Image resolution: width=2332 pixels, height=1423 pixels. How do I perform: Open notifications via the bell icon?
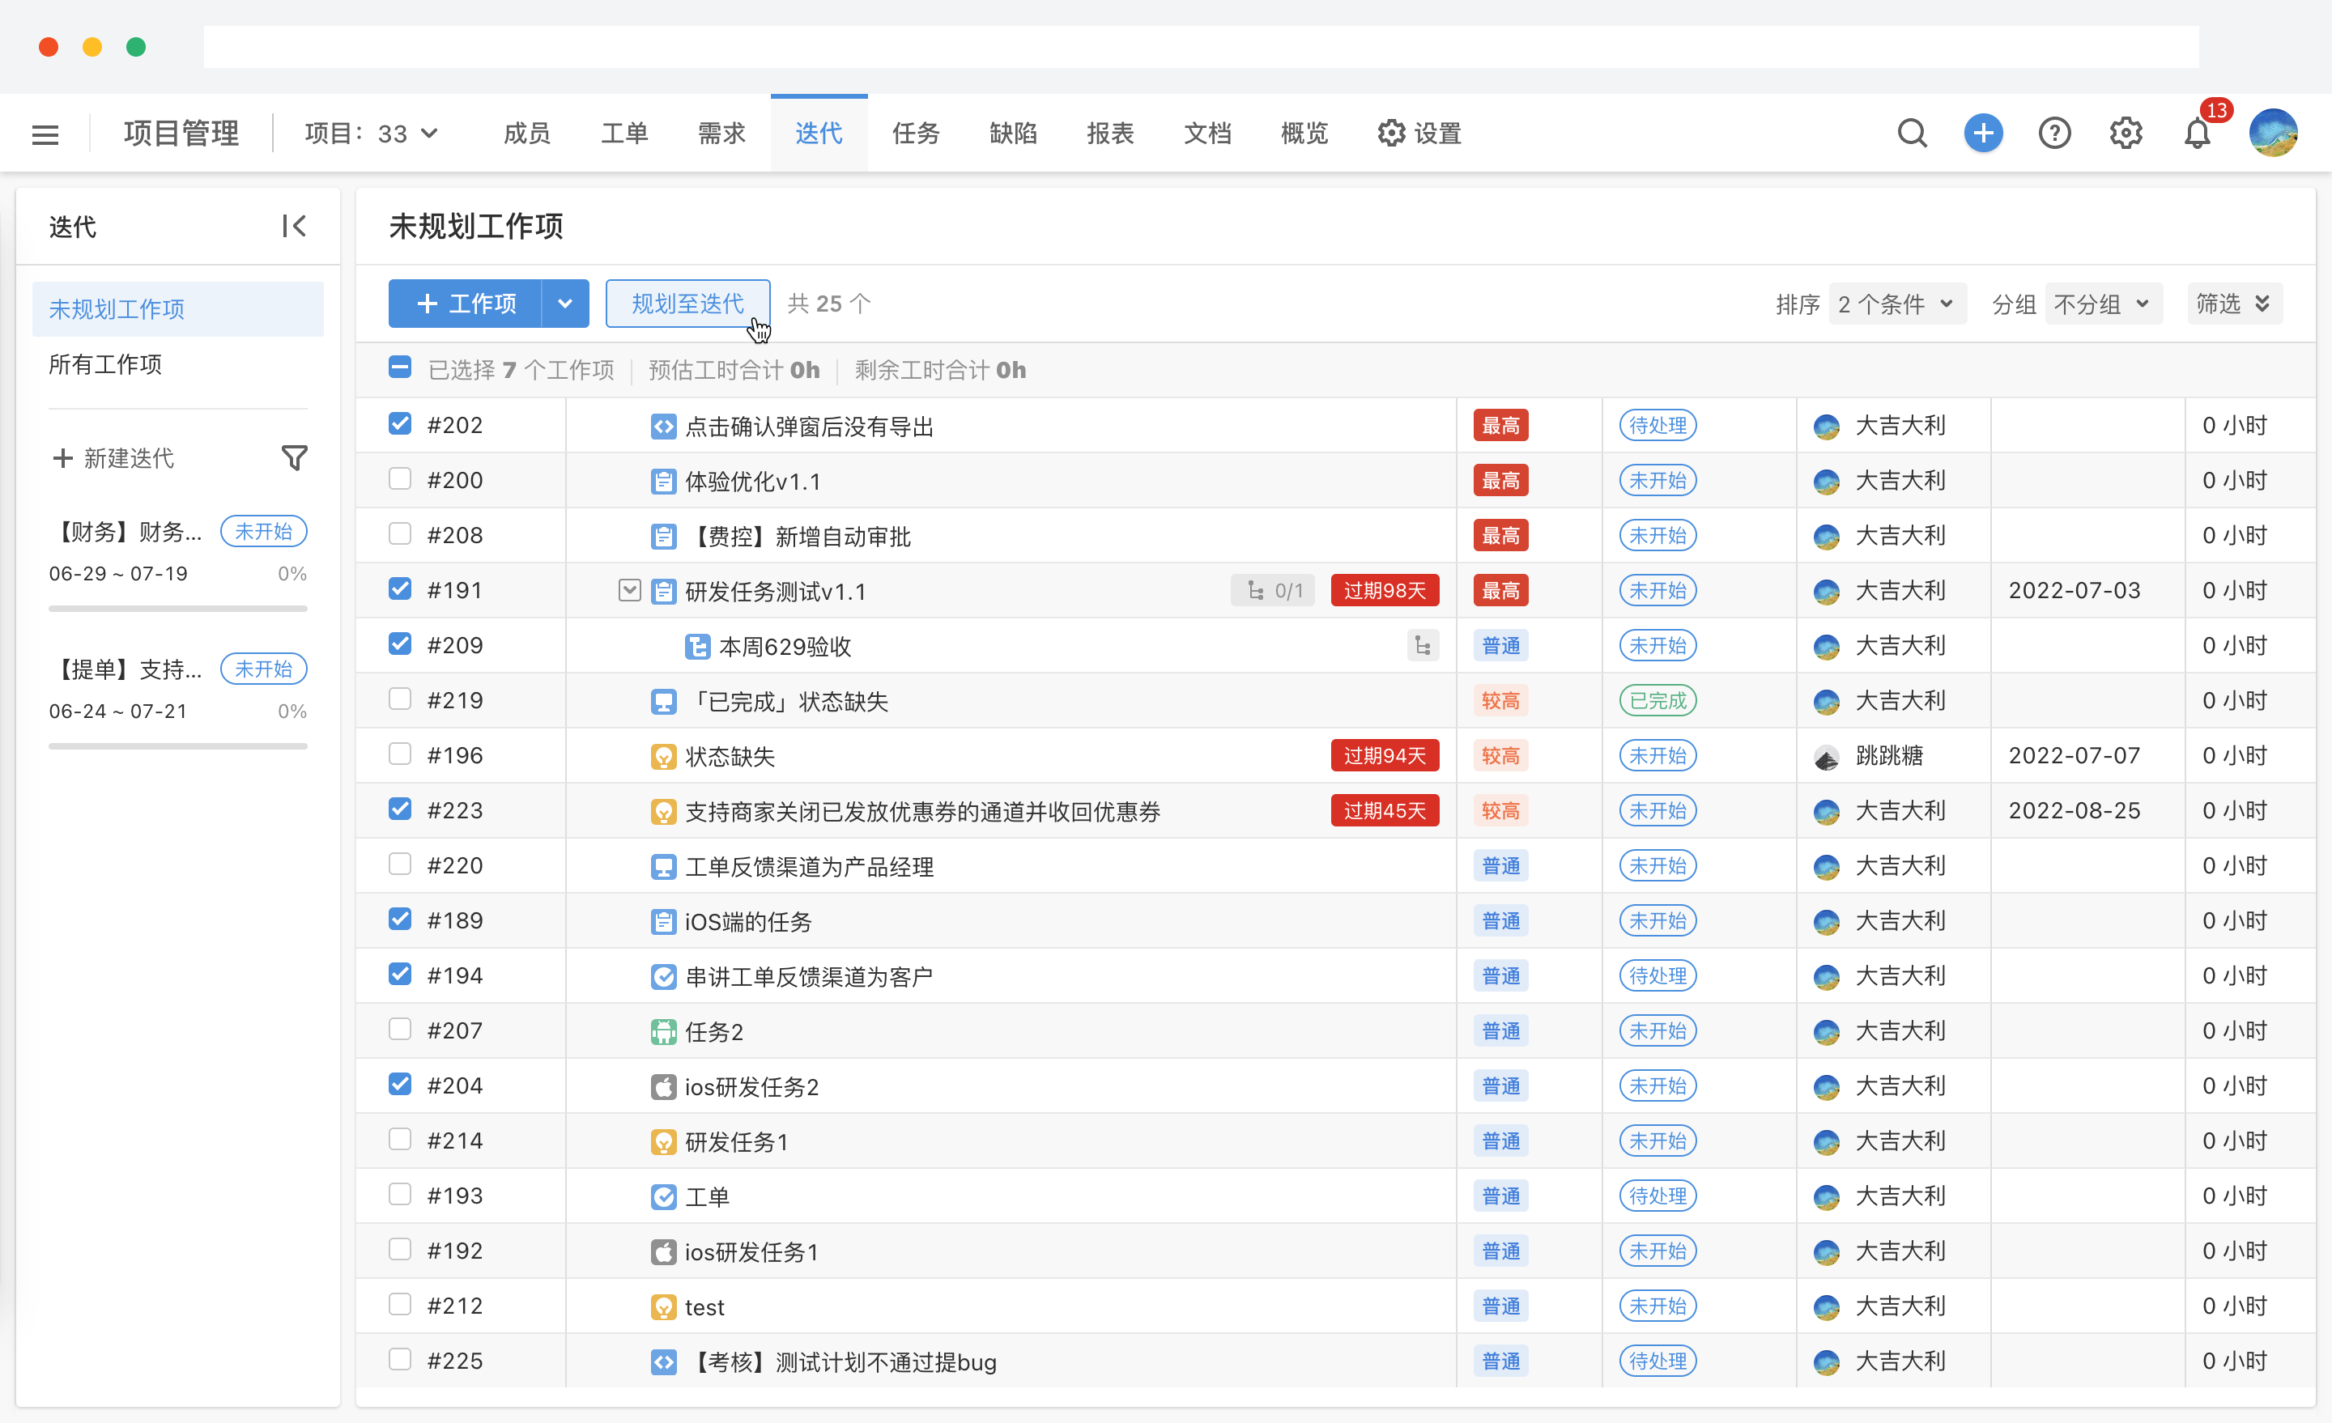click(x=2197, y=134)
